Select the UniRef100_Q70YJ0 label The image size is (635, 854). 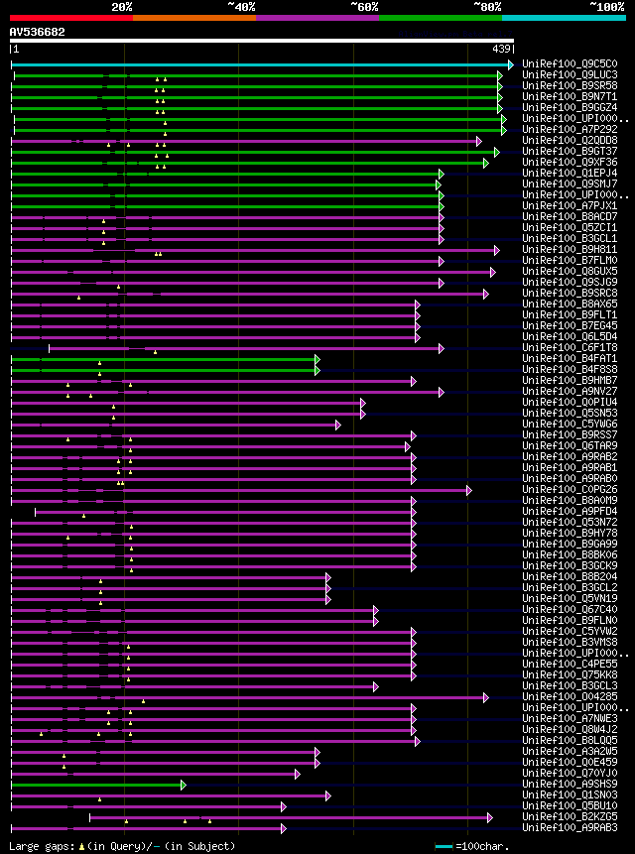(x=570, y=774)
